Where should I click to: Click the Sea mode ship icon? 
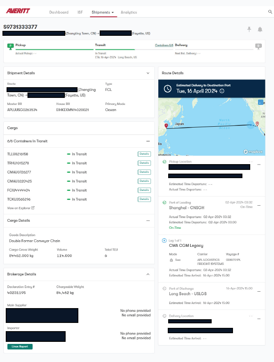(x=171, y=260)
